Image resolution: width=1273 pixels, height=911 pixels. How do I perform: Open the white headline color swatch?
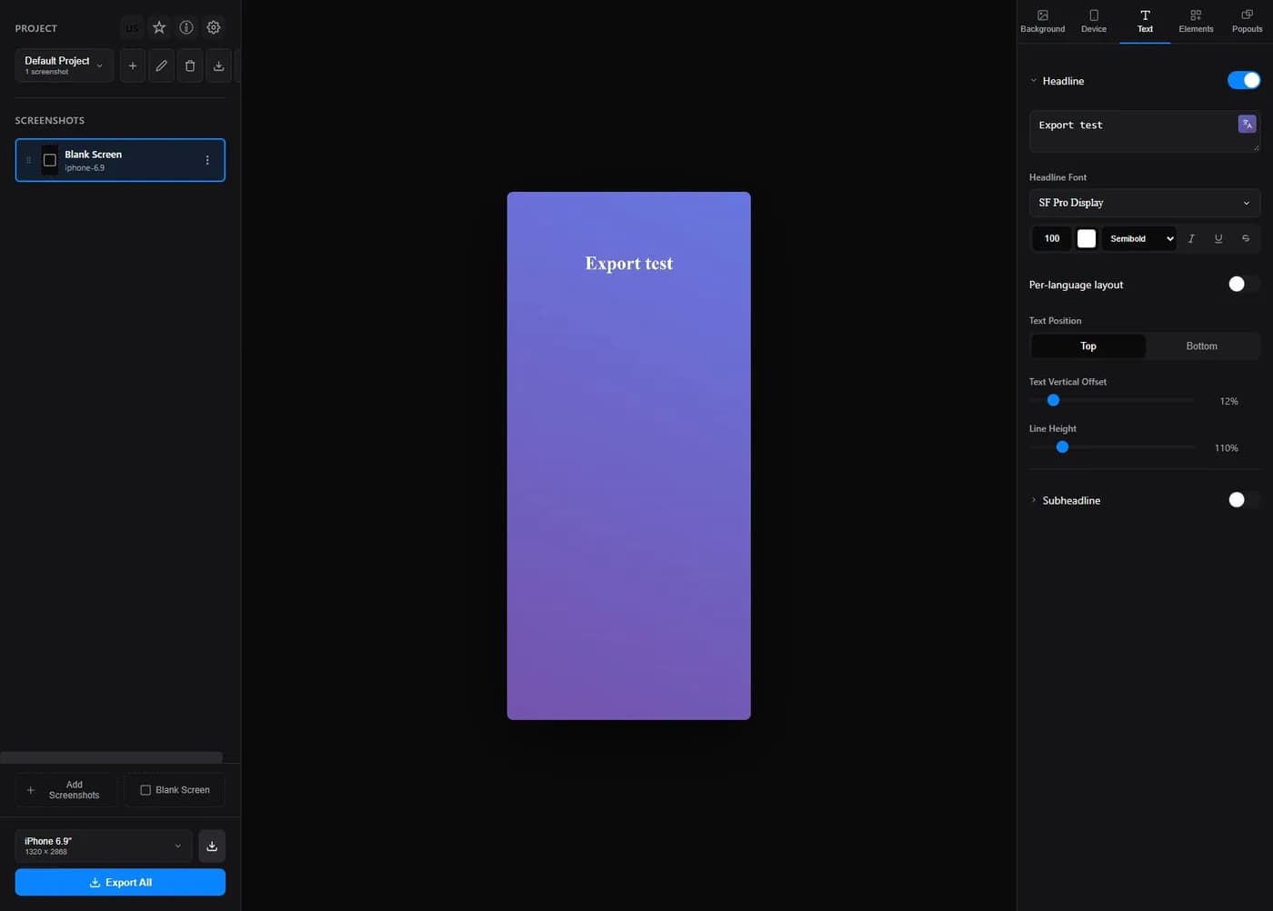click(x=1087, y=238)
